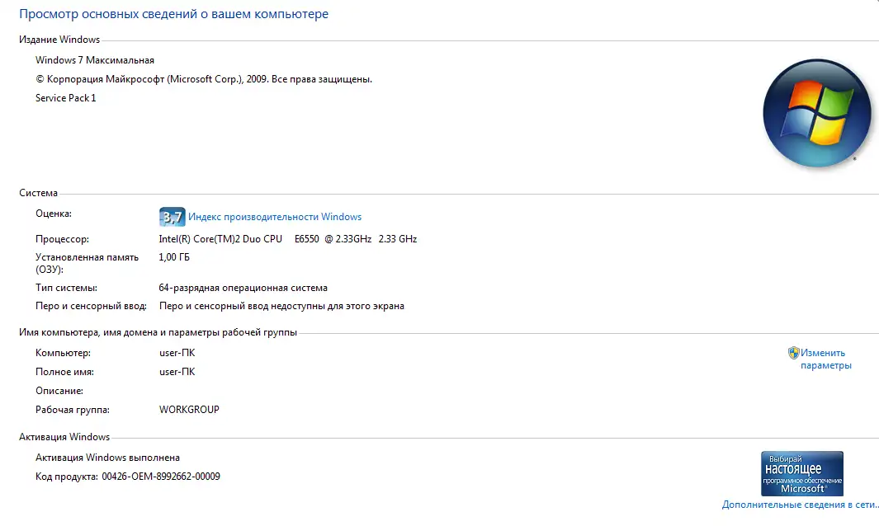
Task: Click the Система section header
Action: pos(39,193)
